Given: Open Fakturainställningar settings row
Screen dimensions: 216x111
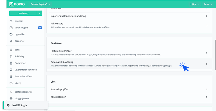Looking at the screenshot, I should point(128,53).
